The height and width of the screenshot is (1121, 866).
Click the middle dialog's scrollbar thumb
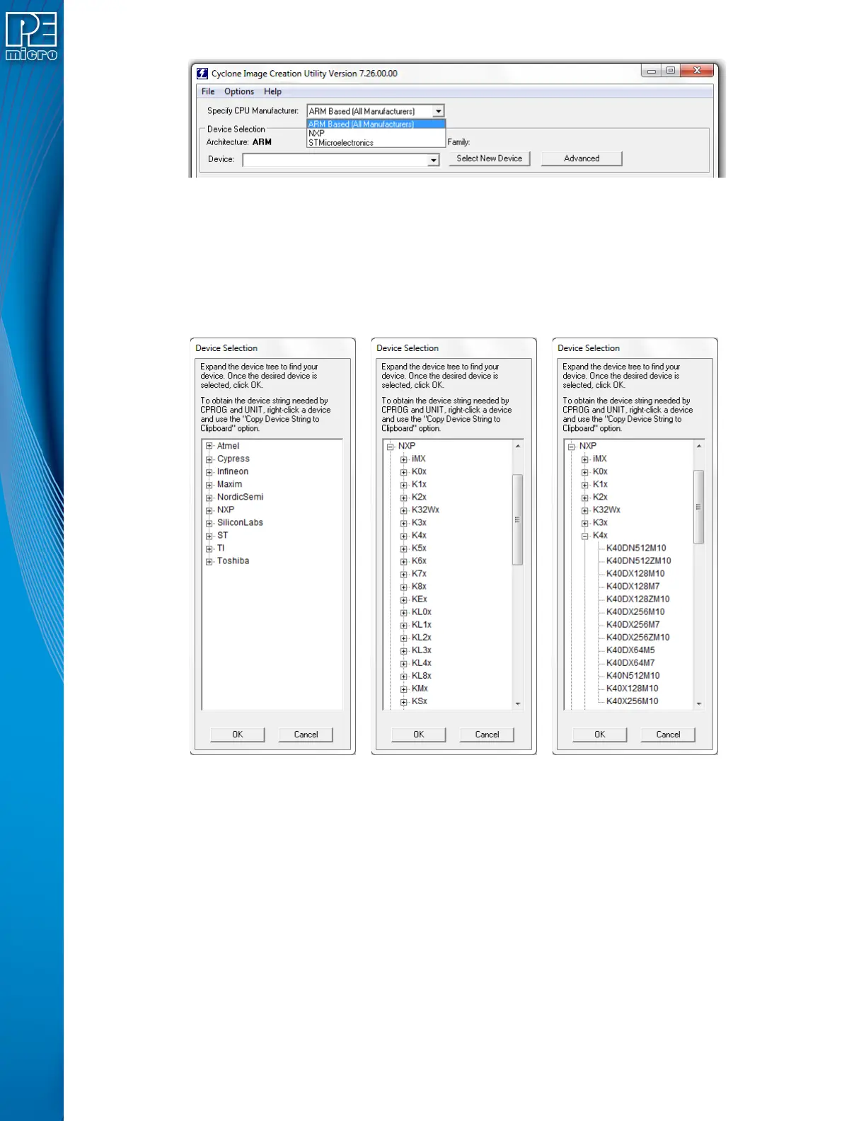click(x=517, y=519)
